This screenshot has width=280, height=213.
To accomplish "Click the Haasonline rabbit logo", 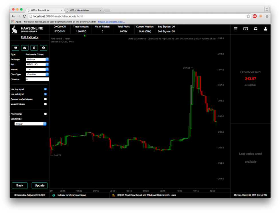I will pyautogui.click(x=15, y=29).
